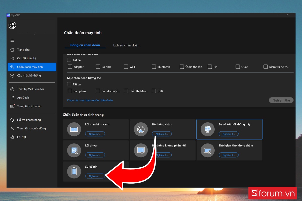Click Nghiệm button under Sự cố pin
The width and height of the screenshot is (302, 201).
tap(95, 176)
